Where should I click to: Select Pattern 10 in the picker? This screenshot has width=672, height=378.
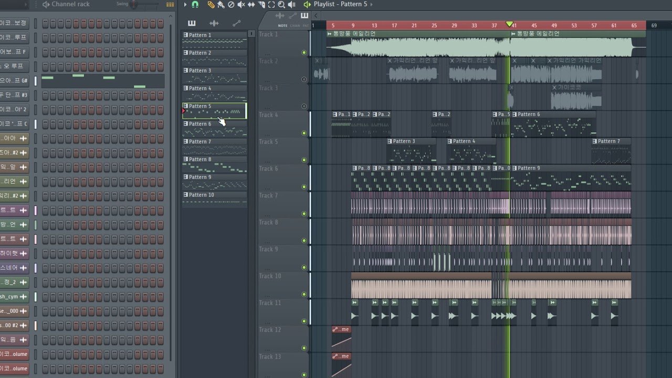coord(214,198)
